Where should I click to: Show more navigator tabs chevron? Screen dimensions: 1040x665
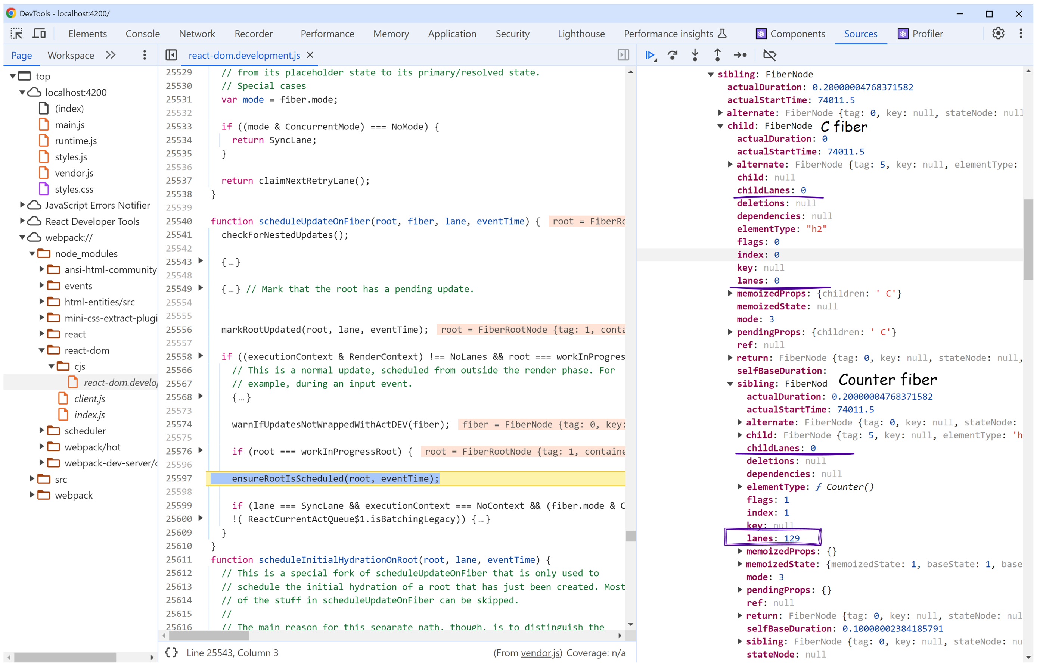111,55
